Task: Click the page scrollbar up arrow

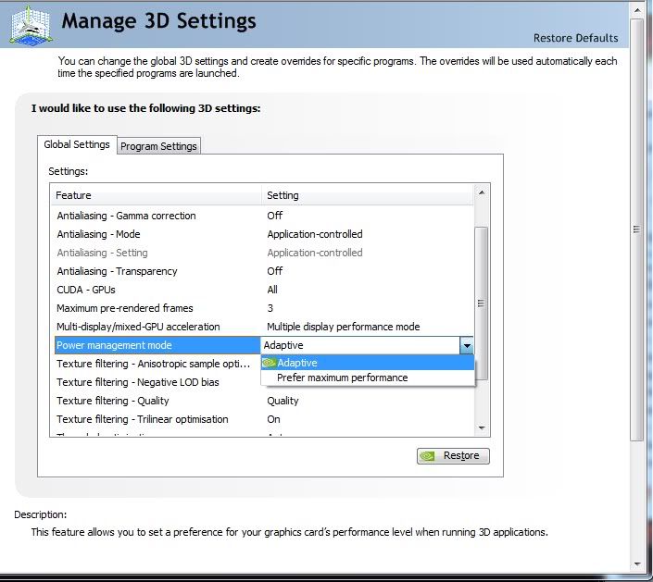Action: coord(637,10)
